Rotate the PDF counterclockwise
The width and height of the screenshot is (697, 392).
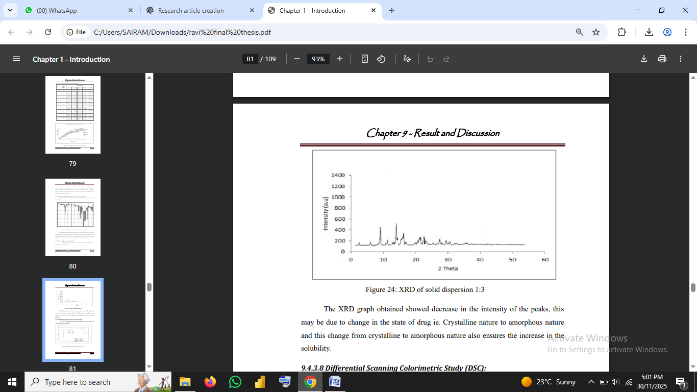click(381, 59)
